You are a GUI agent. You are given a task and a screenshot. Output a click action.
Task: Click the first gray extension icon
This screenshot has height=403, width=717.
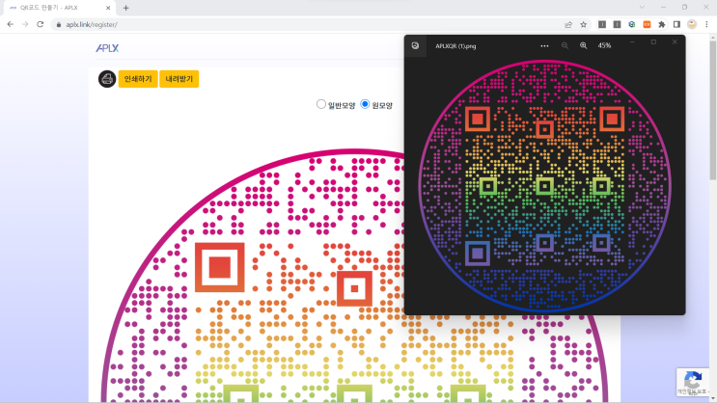coord(602,25)
